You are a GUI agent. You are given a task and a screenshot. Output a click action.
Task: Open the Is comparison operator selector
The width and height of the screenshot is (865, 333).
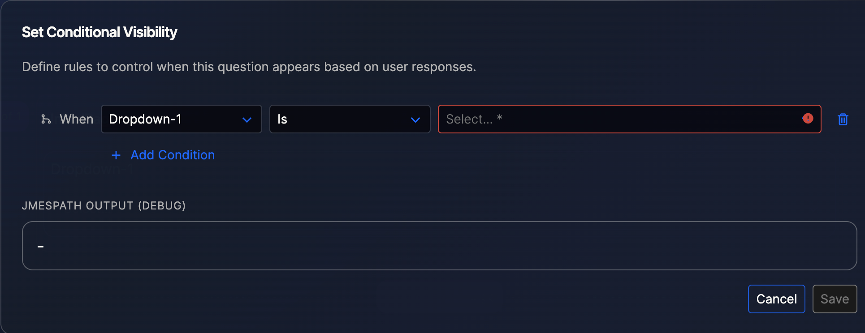tap(341, 119)
